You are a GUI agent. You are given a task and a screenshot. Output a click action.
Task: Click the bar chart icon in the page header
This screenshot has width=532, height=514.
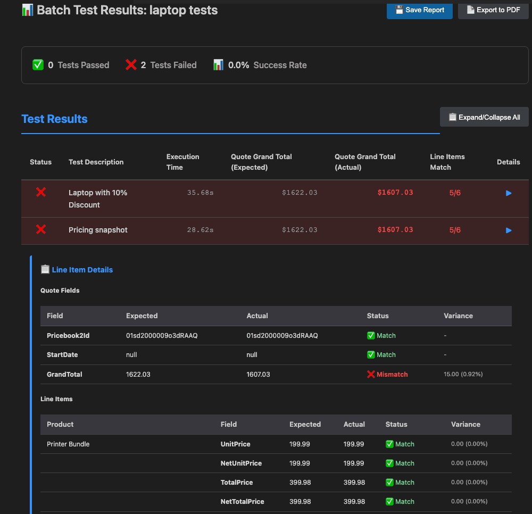click(x=27, y=10)
